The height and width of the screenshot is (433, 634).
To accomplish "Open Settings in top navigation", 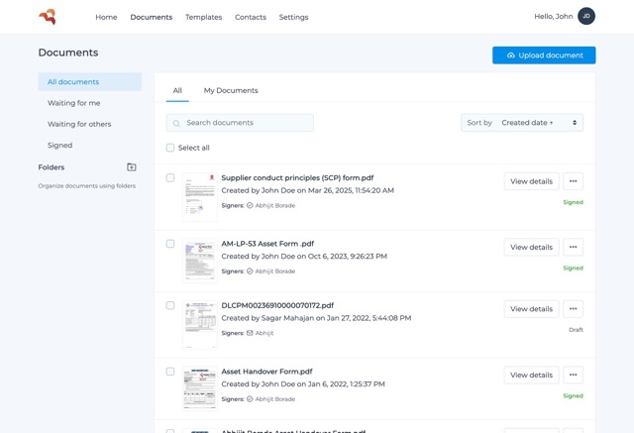I will 293,17.
